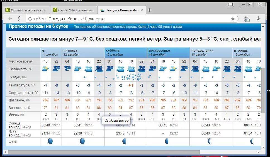The image size is (270, 157).
Task: Go back with the browser back arrow
Action: [10, 19]
